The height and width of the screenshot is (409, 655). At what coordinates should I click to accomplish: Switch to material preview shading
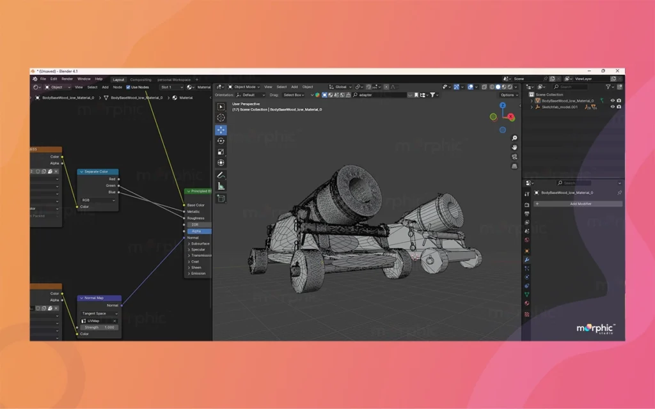(504, 87)
